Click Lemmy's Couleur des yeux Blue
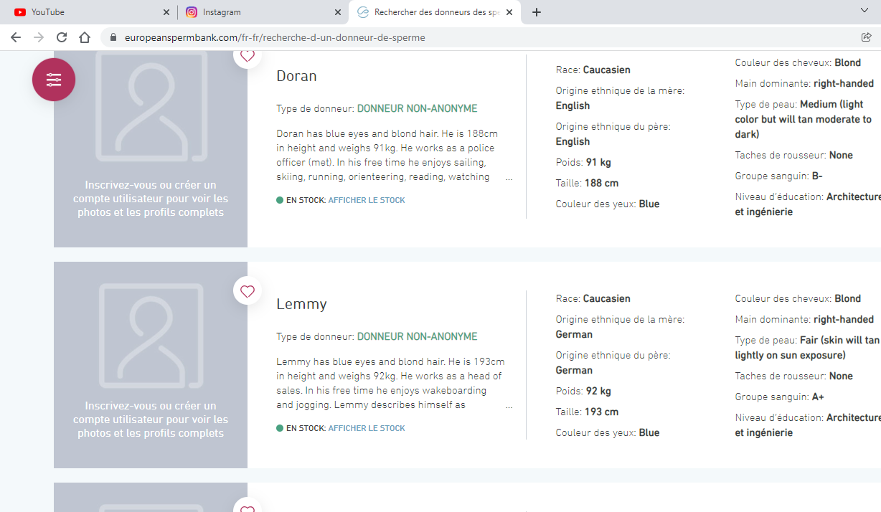Image resolution: width=881 pixels, height=512 pixels. (608, 433)
